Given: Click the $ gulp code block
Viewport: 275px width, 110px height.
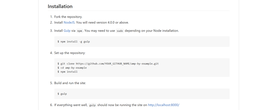Looking at the screenshot, I should [x=142, y=94].
